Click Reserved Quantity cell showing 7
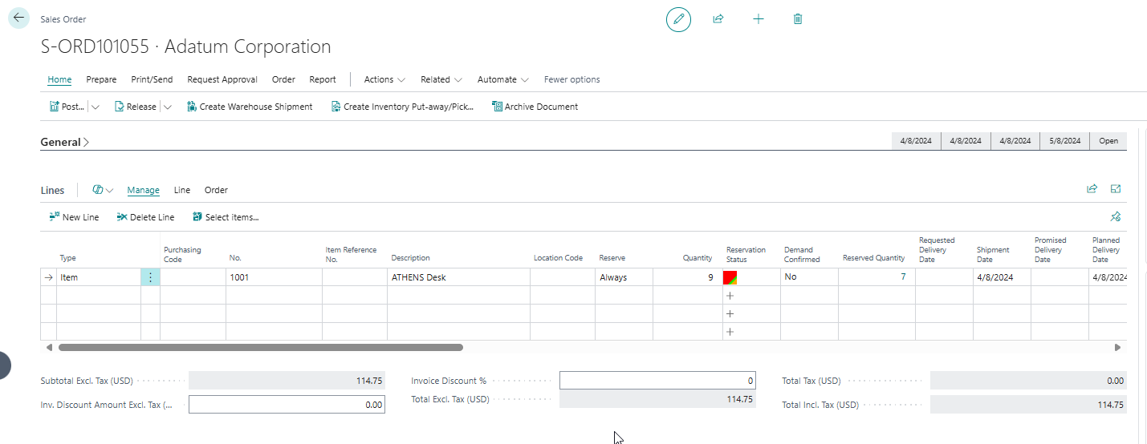The height and width of the screenshot is (444, 1147). (x=877, y=277)
